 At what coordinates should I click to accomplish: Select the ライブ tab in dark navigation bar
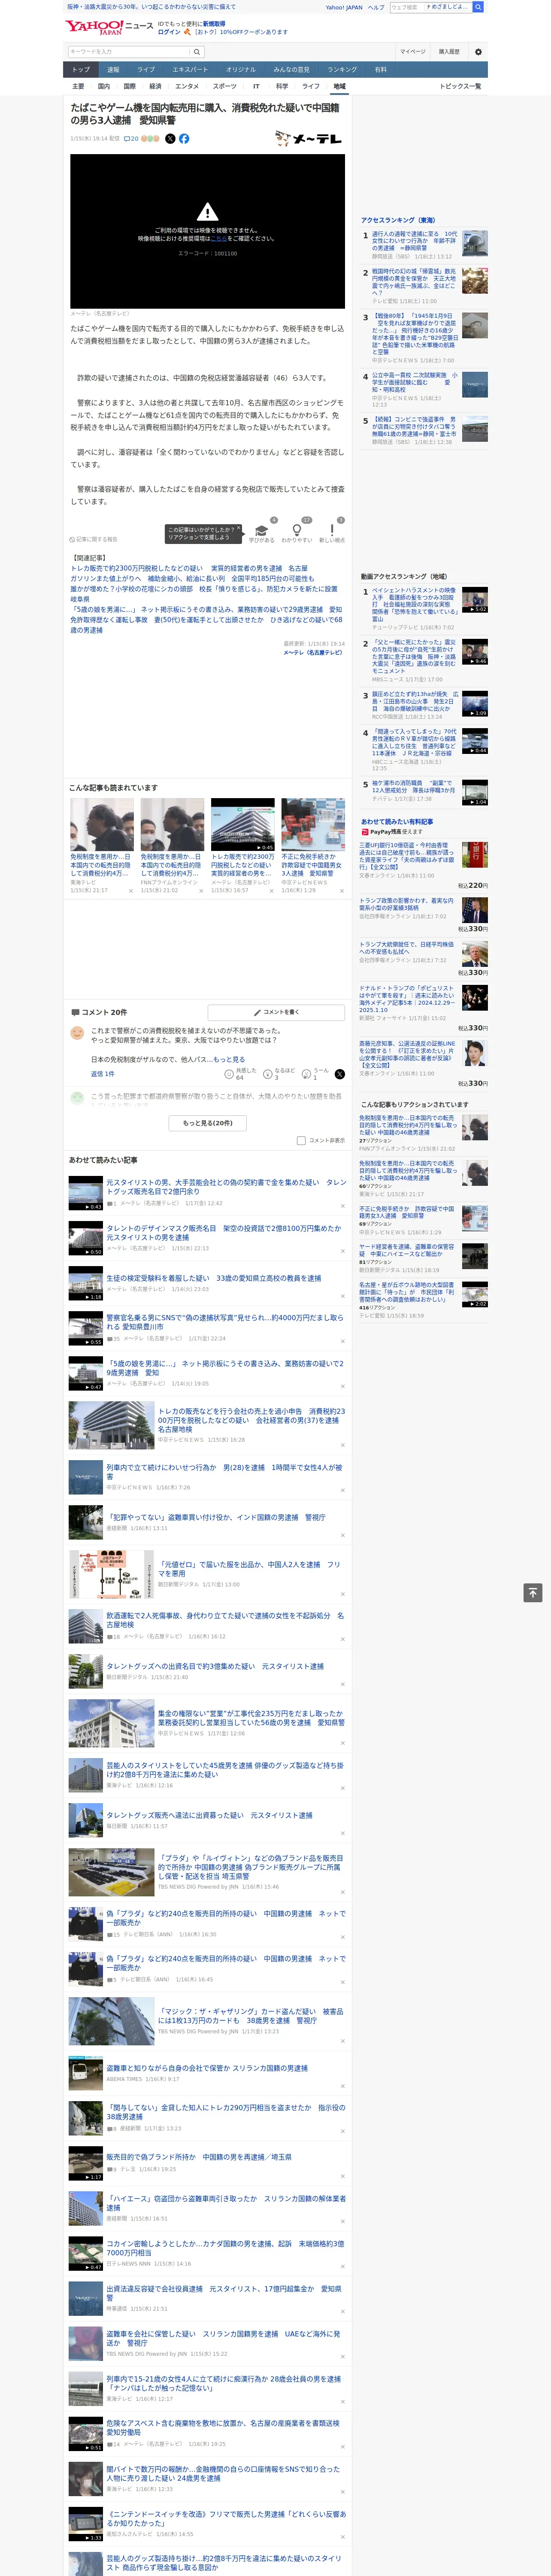pyautogui.click(x=146, y=70)
